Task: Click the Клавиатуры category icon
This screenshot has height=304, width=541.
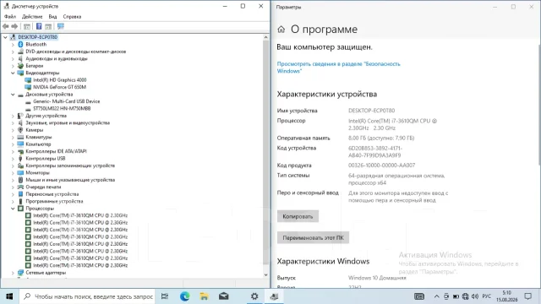Action: pos(20,137)
